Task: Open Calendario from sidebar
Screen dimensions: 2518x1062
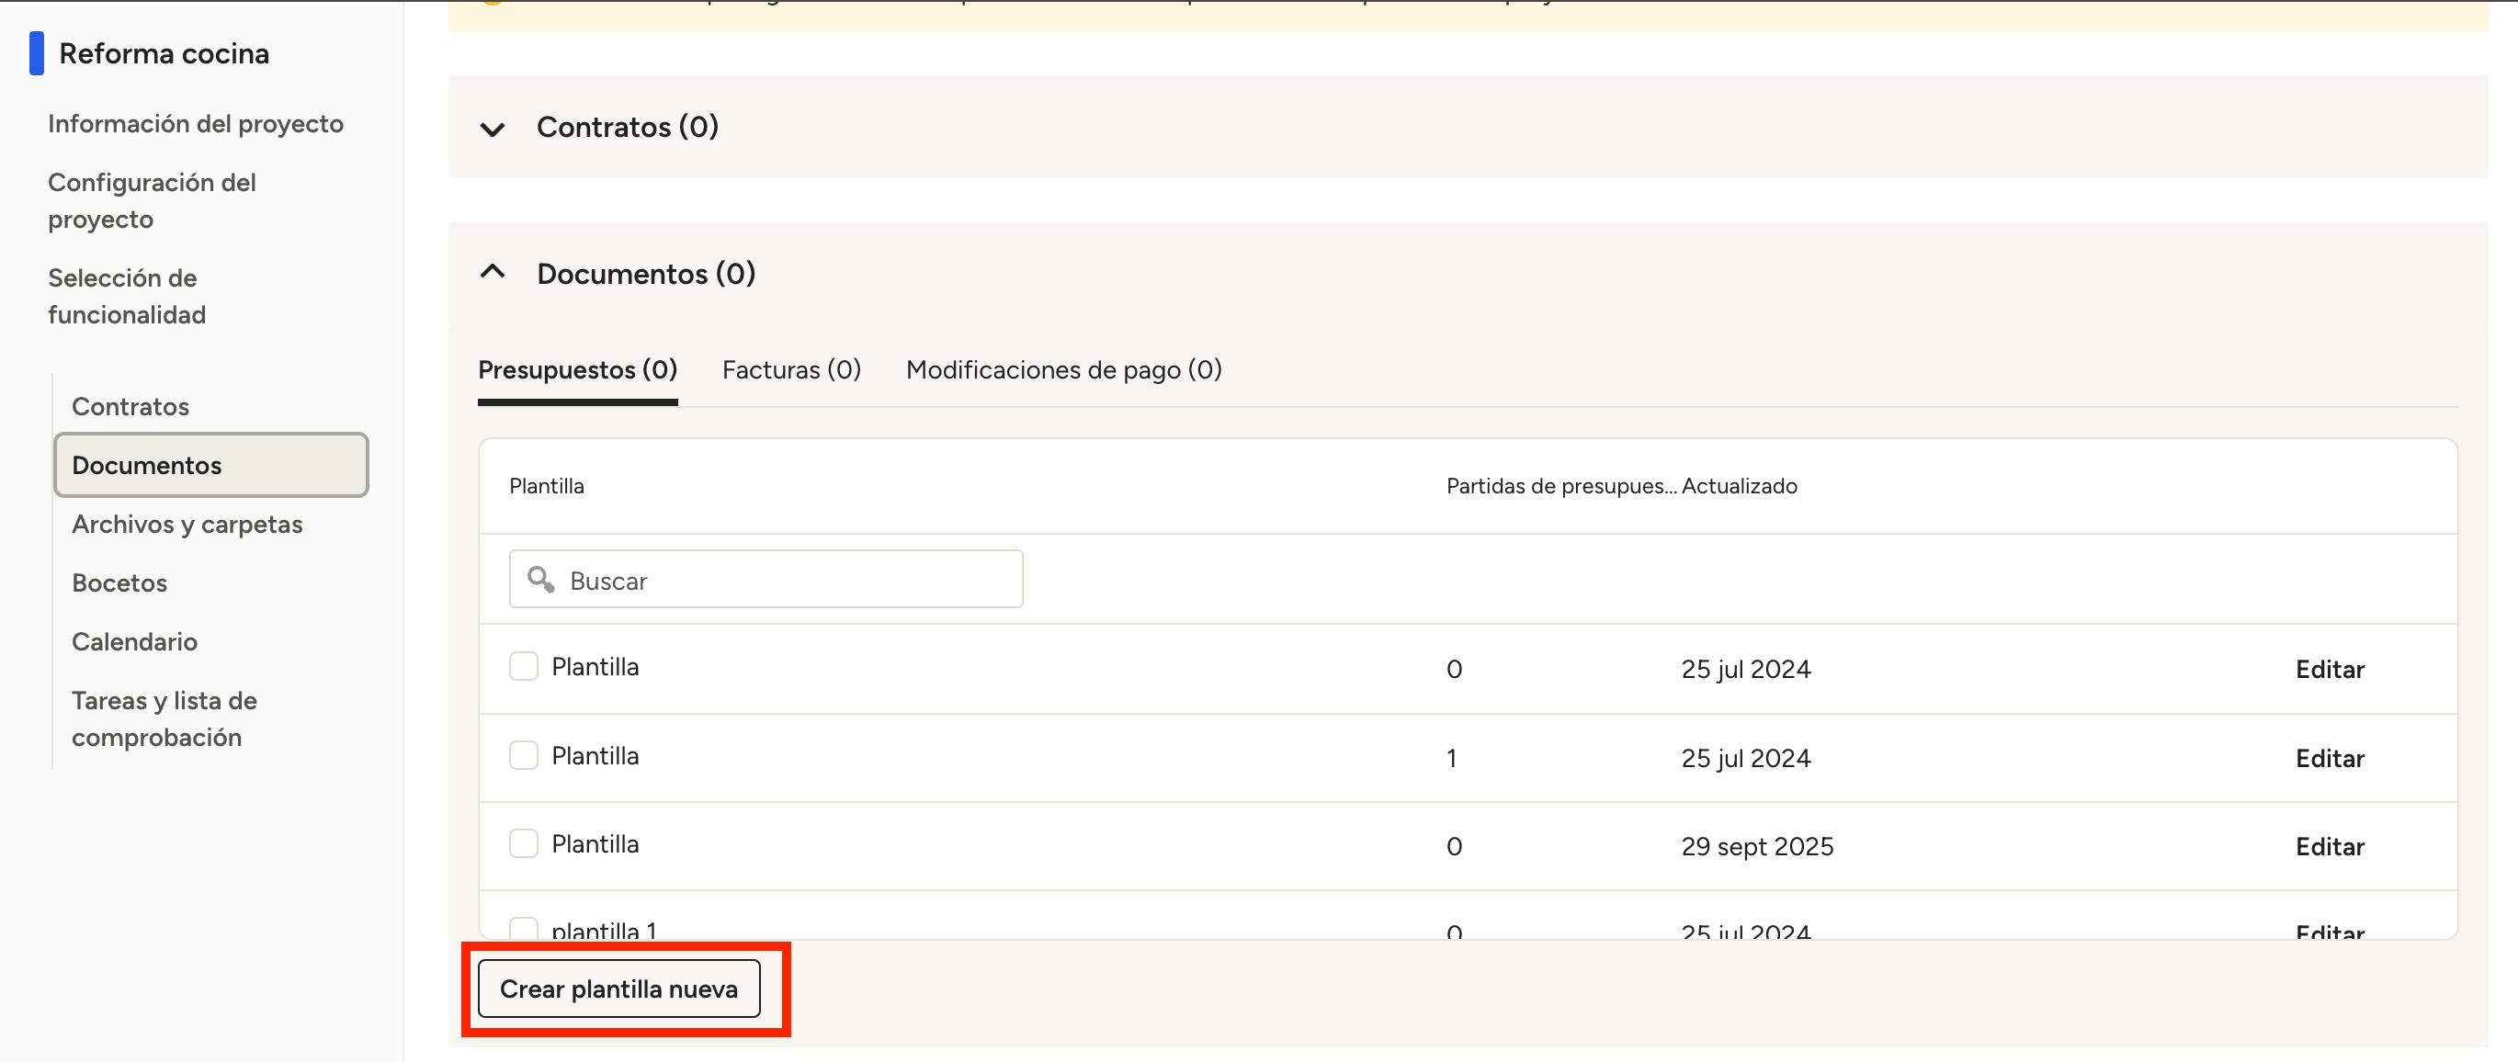Action: (x=134, y=641)
